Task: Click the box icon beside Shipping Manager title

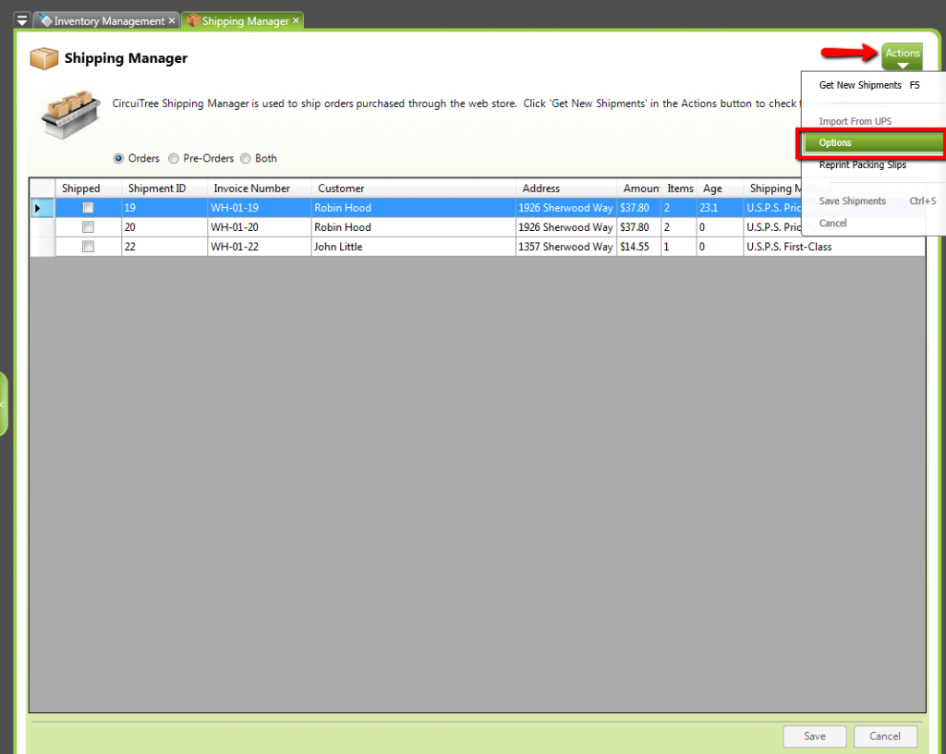Action: pos(43,57)
